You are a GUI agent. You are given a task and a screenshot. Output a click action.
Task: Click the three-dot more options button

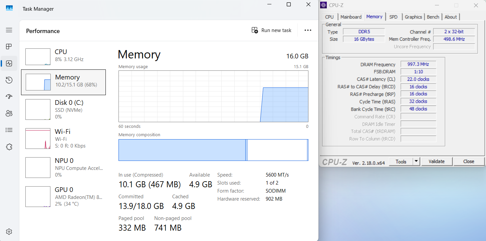coord(307,30)
